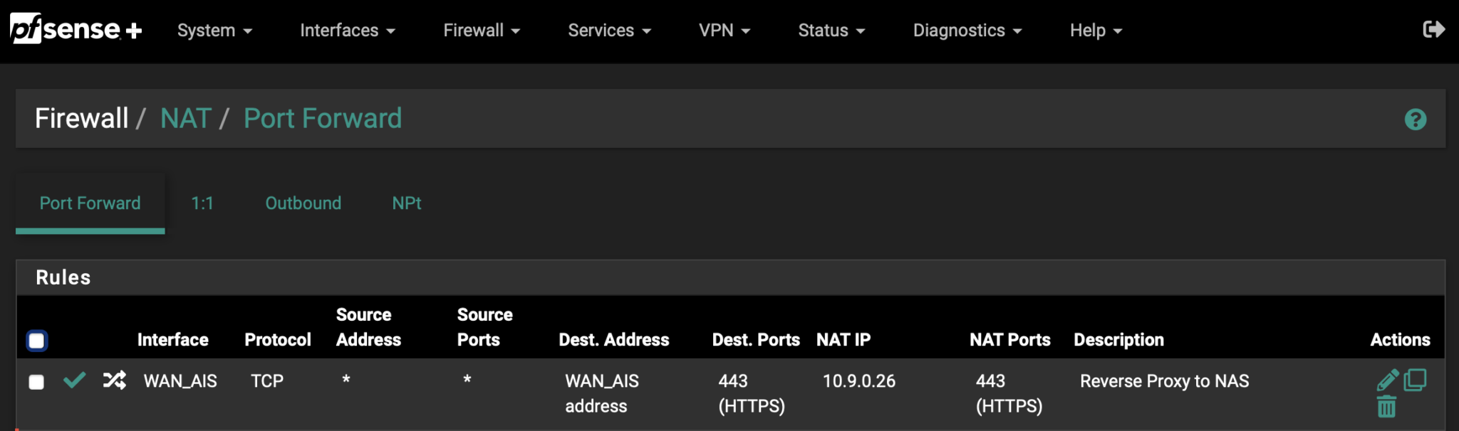Click the logout icon at top right

[x=1435, y=29]
